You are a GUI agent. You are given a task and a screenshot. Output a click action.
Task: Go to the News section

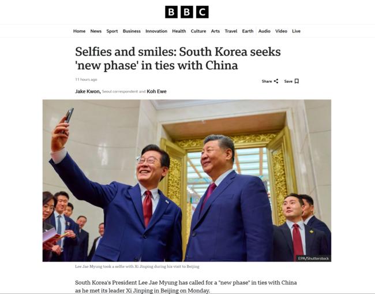coord(96,31)
